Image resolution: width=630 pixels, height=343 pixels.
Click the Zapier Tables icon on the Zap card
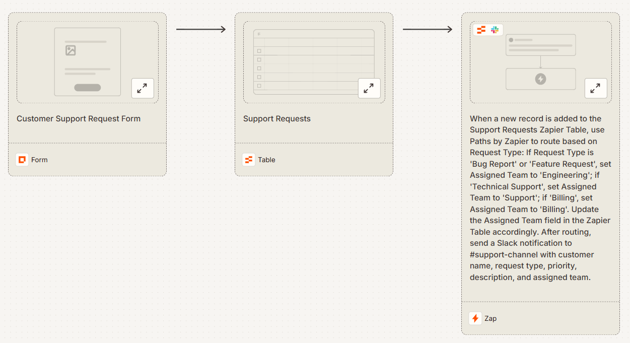point(481,30)
